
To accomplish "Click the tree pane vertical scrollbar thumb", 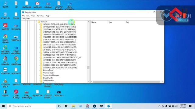I will pos(88,68).
